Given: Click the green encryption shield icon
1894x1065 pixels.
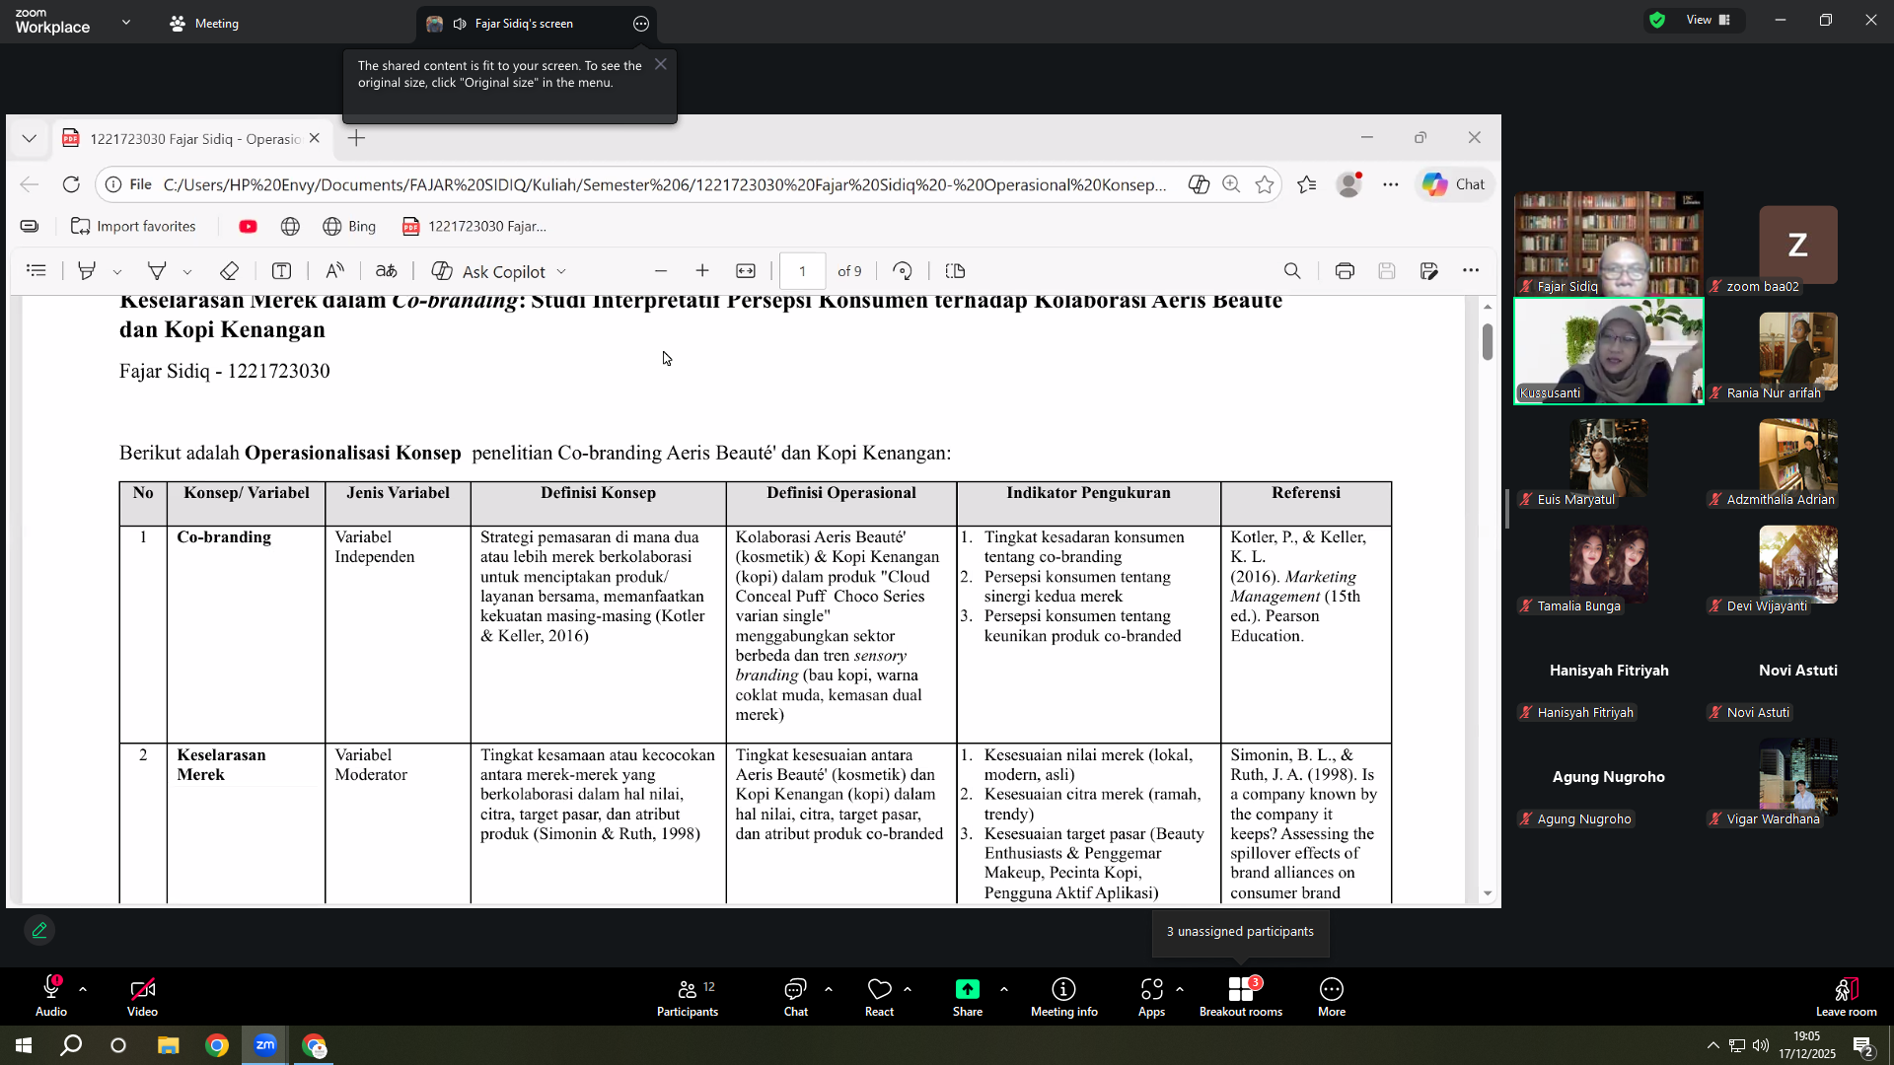Looking at the screenshot, I should (1657, 20).
